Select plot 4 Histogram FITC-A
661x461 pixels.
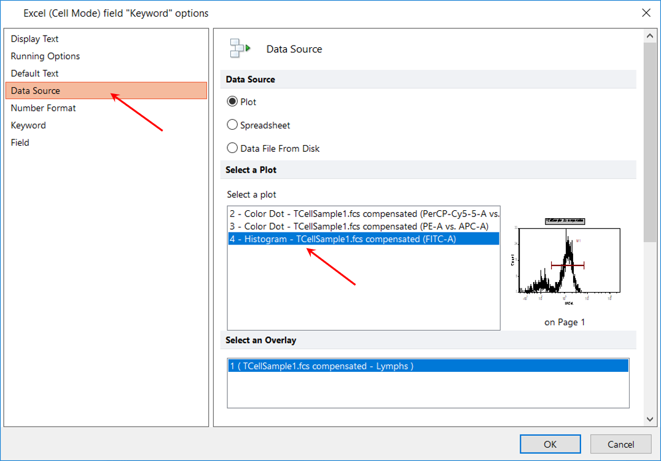pos(364,238)
